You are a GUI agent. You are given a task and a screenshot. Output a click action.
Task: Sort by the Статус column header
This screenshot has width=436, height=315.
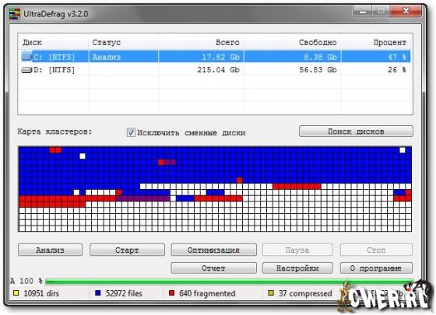(124, 43)
